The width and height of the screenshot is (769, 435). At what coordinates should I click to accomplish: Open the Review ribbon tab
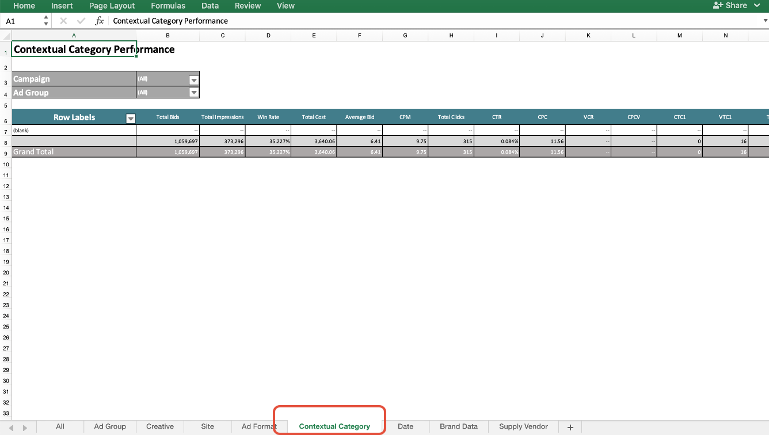click(248, 6)
